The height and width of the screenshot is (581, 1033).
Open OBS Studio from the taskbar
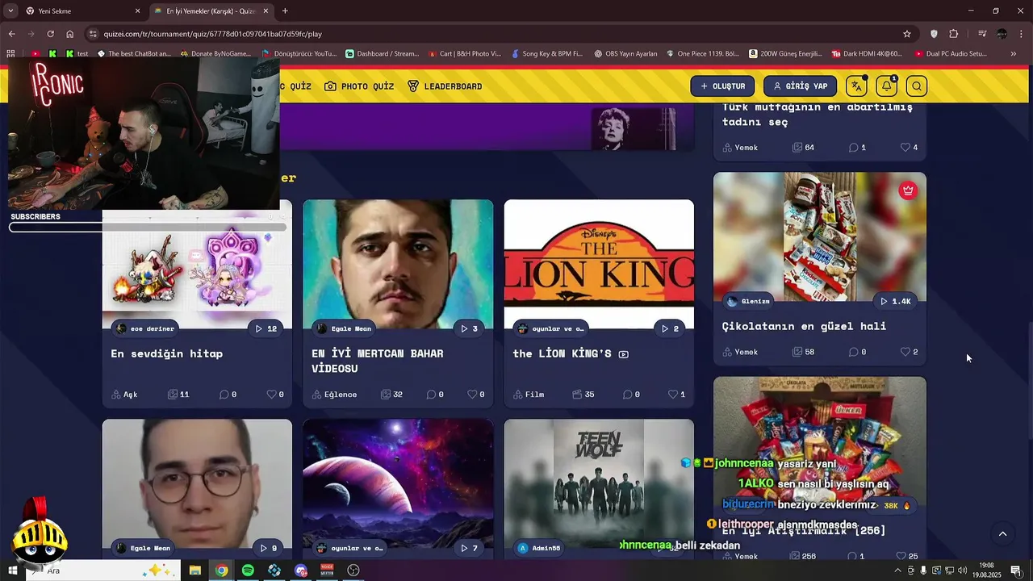point(353,571)
